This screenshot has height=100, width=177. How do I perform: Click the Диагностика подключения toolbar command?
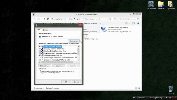click(87, 23)
